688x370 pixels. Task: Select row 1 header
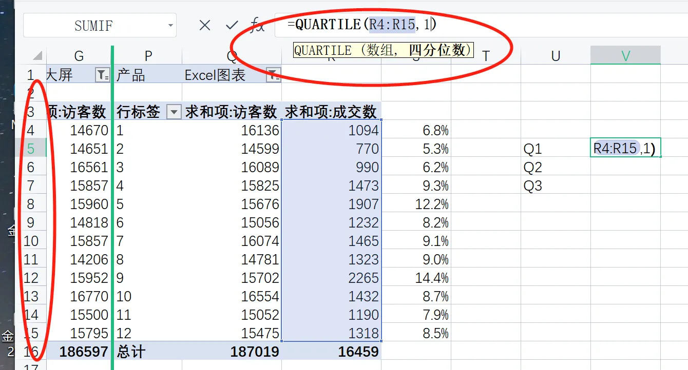pos(31,75)
